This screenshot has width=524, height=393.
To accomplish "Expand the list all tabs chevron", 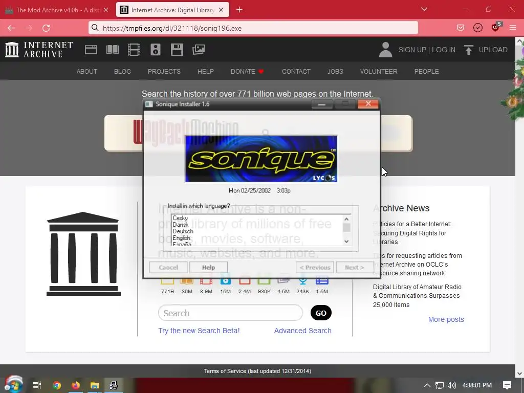I will (424, 9).
